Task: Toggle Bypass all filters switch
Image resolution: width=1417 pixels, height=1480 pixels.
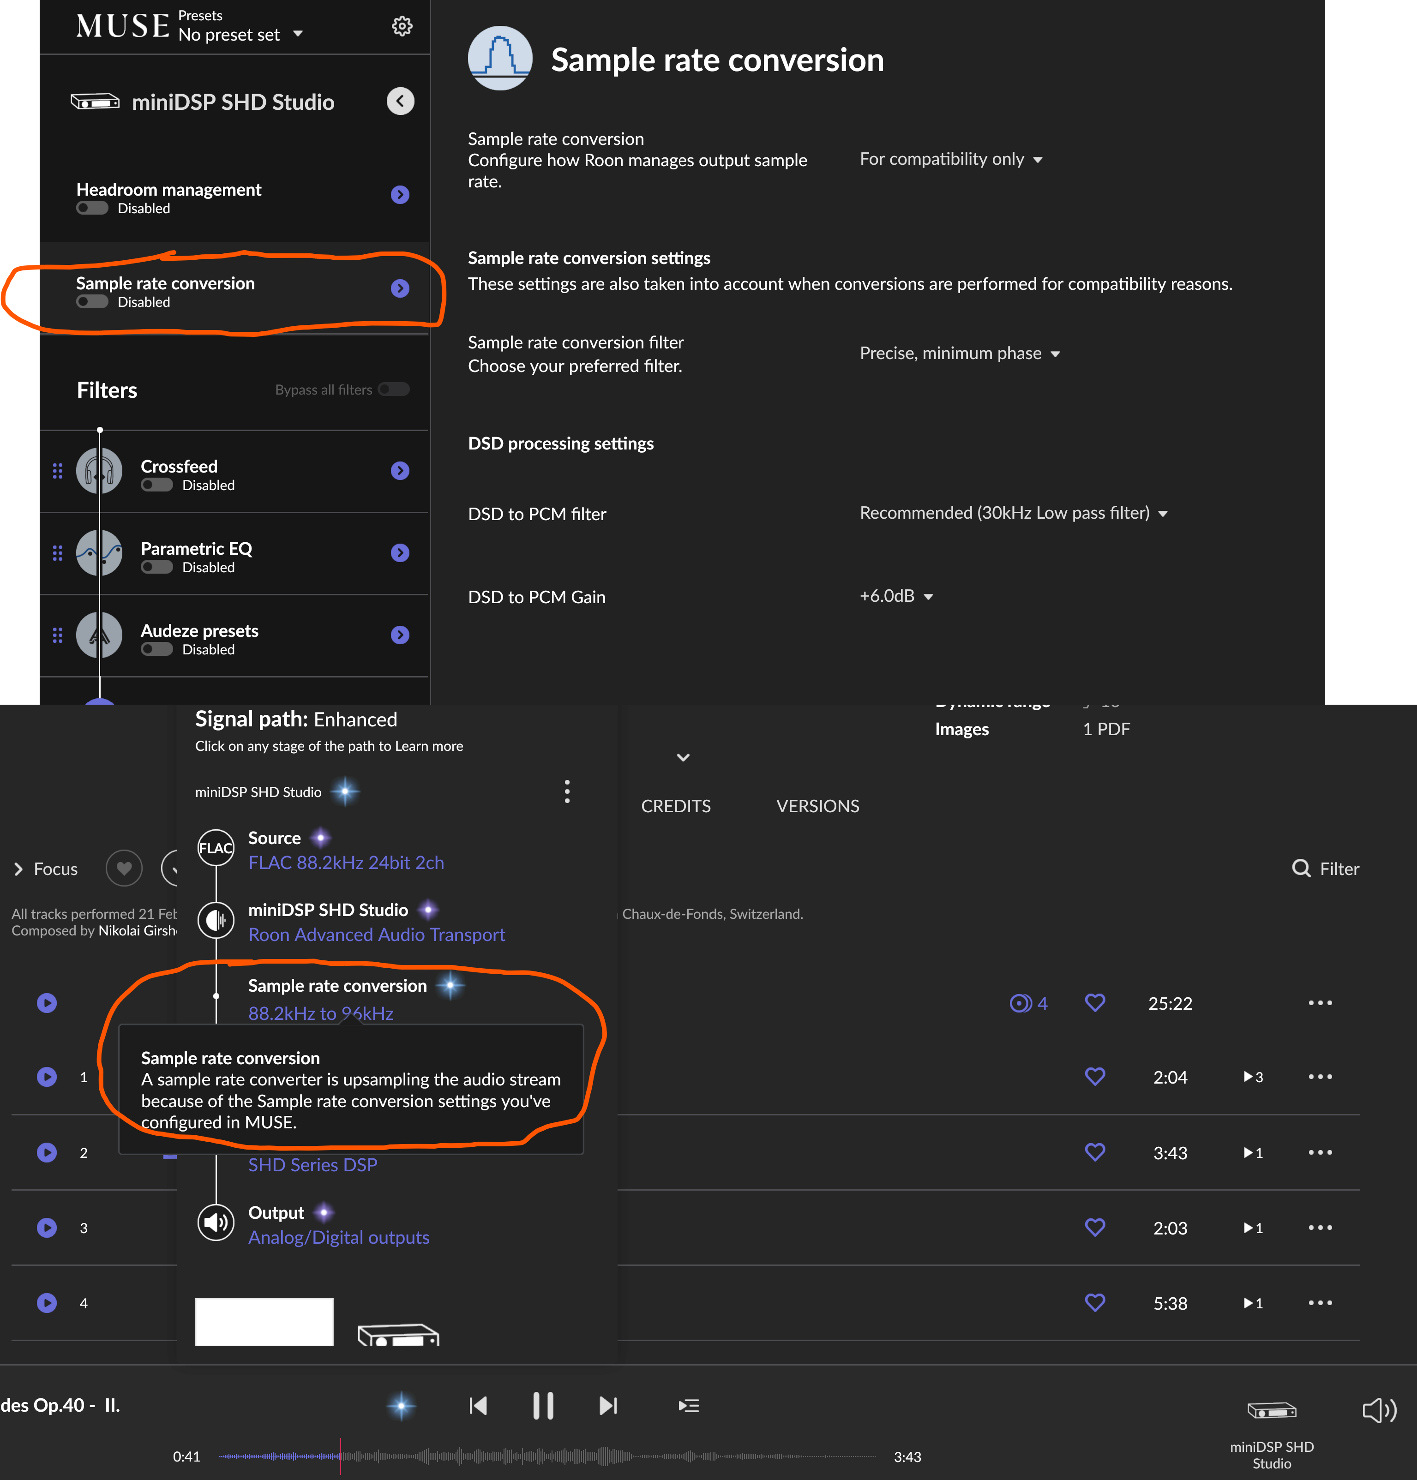Action: (x=394, y=389)
